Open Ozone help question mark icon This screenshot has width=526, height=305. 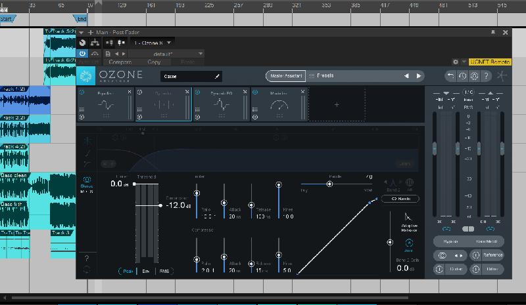(x=486, y=76)
